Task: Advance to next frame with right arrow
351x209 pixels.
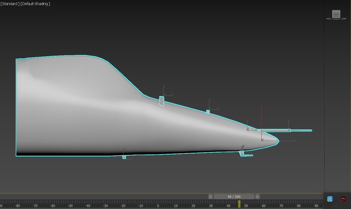Action: coord(257,197)
